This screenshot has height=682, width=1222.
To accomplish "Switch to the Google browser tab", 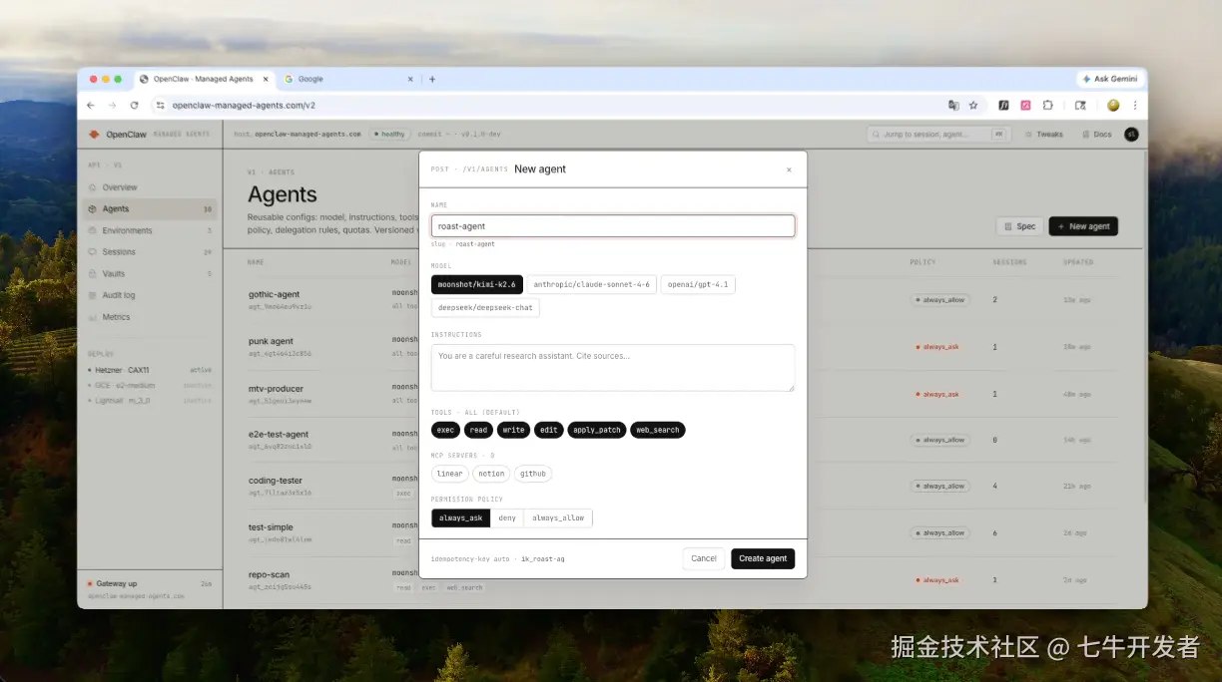I will [x=308, y=79].
